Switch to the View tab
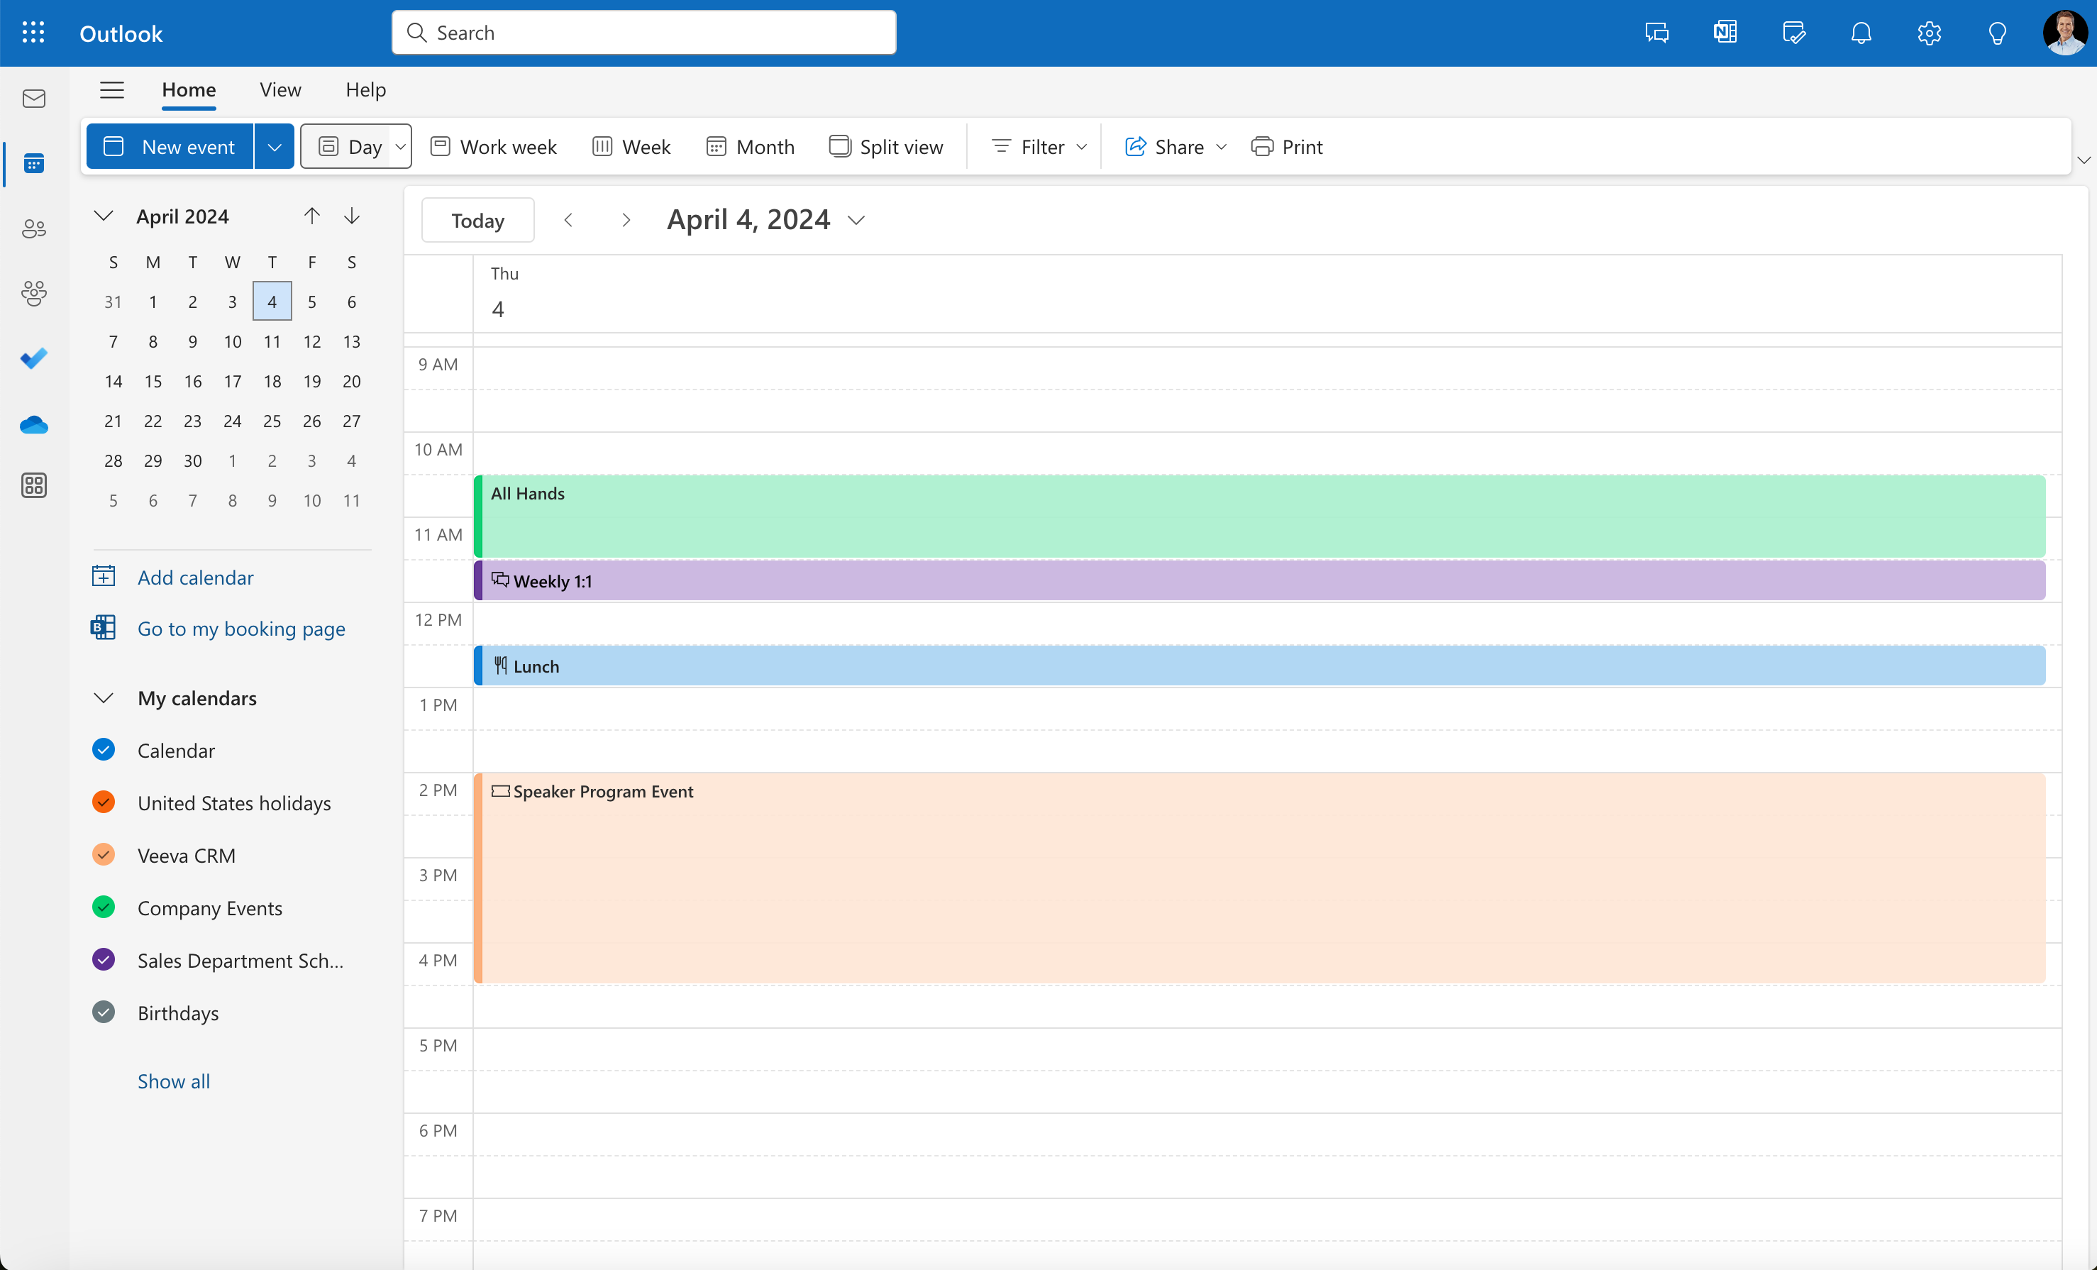2097x1270 pixels. coord(280,89)
